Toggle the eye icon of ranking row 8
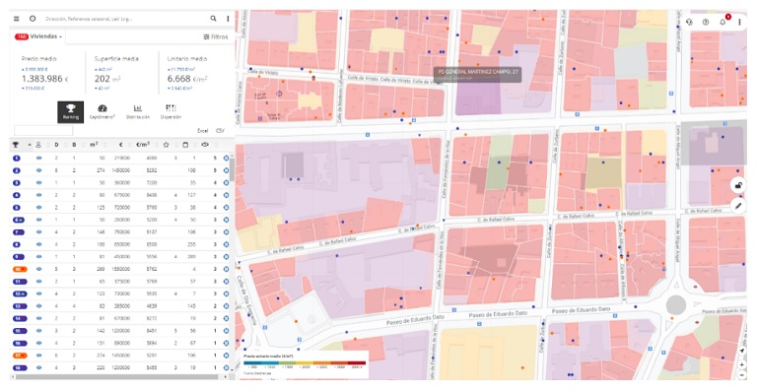 pos(38,244)
